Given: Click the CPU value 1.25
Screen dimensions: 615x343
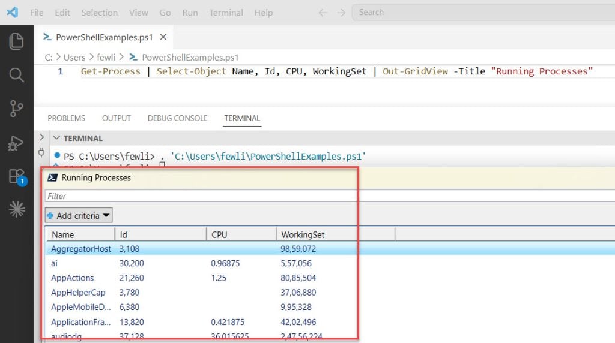Looking at the screenshot, I should coord(219,278).
